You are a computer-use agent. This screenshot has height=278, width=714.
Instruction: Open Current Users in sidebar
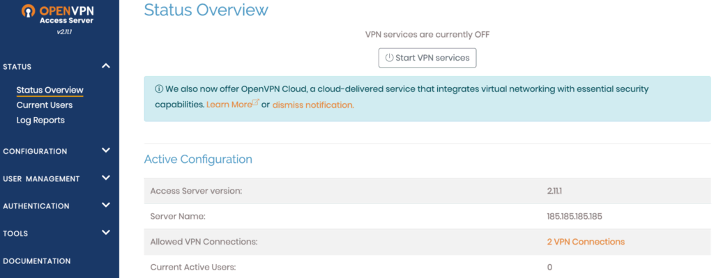[45, 105]
